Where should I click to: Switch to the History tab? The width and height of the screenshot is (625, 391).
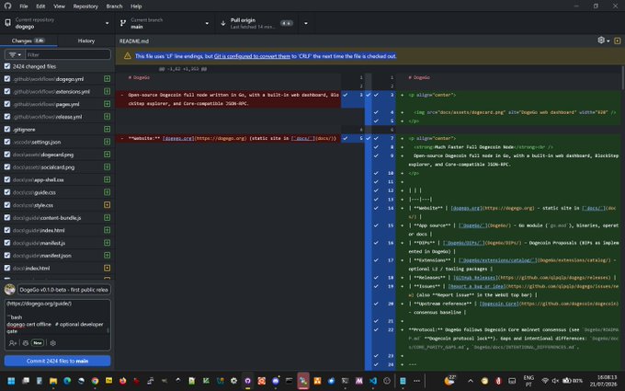(86, 40)
